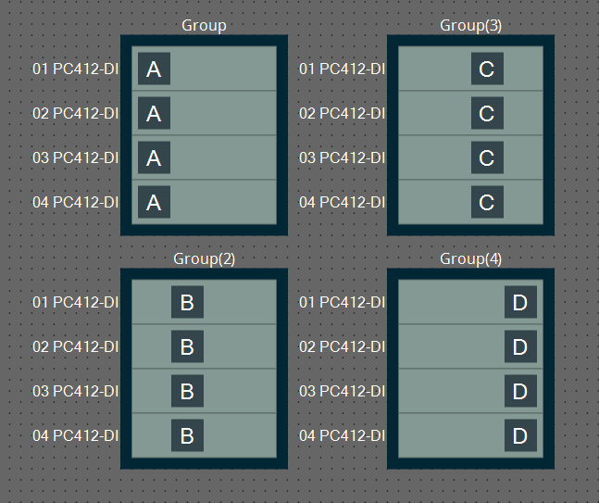The width and height of the screenshot is (599, 503).
Task: Select channel C block of 03 PC412-DI in Group(3)
Action: pos(487,157)
